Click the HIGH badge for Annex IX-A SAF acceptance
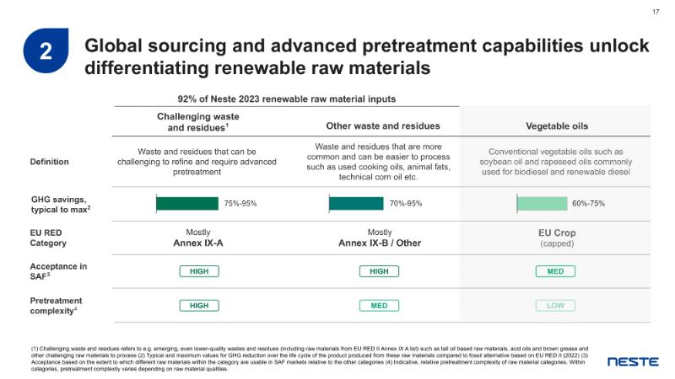The height and width of the screenshot is (379, 675). click(x=199, y=271)
